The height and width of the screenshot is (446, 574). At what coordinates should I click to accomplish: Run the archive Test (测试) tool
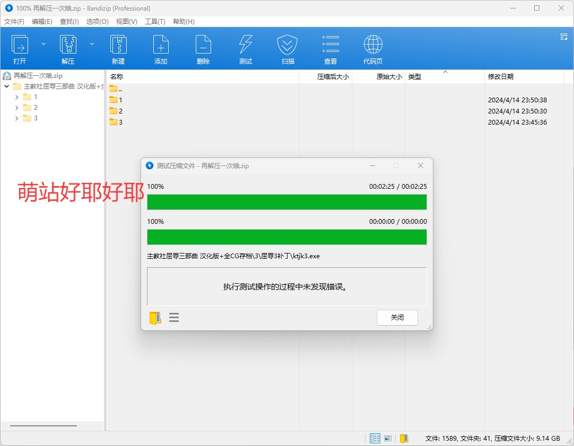click(245, 48)
